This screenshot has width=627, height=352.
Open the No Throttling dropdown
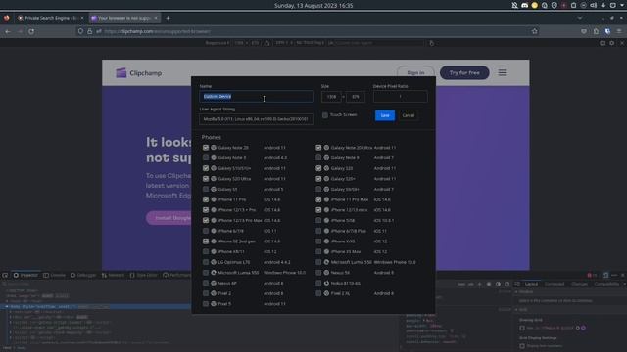click(x=311, y=43)
